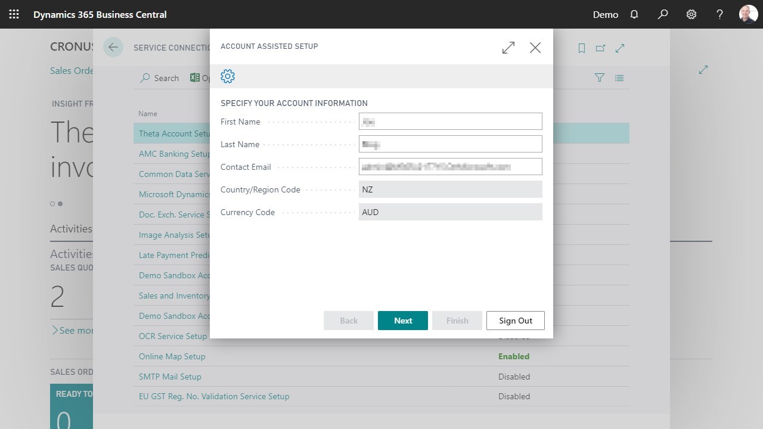Bookmark the Service Connections page
Viewport: 763px width, 429px height.
(x=582, y=48)
